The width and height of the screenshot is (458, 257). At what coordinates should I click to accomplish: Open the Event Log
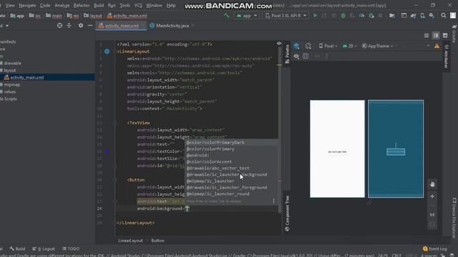click(435, 248)
